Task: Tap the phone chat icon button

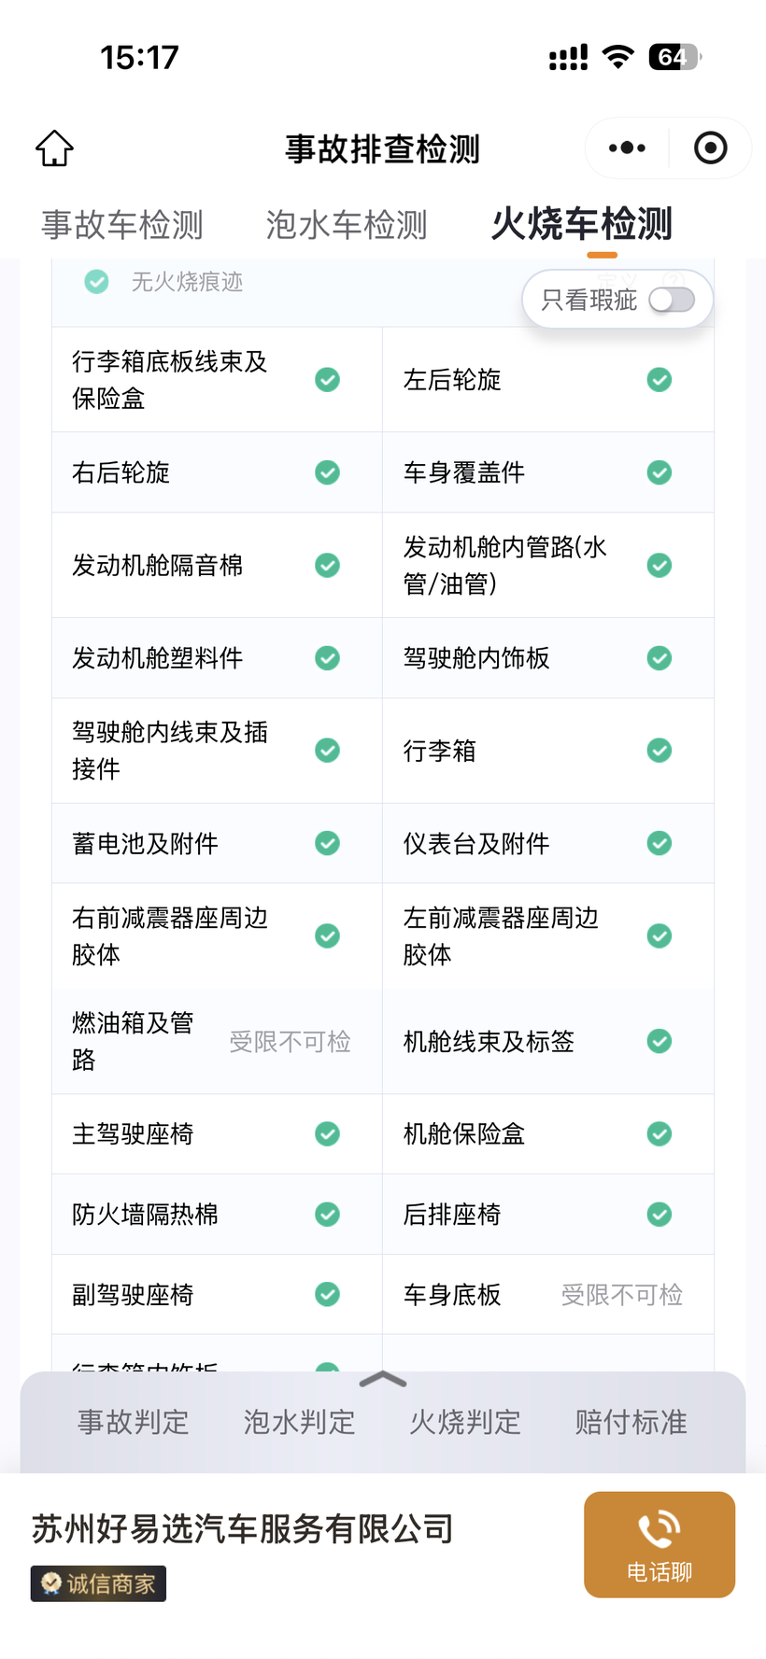Action: click(x=659, y=1544)
